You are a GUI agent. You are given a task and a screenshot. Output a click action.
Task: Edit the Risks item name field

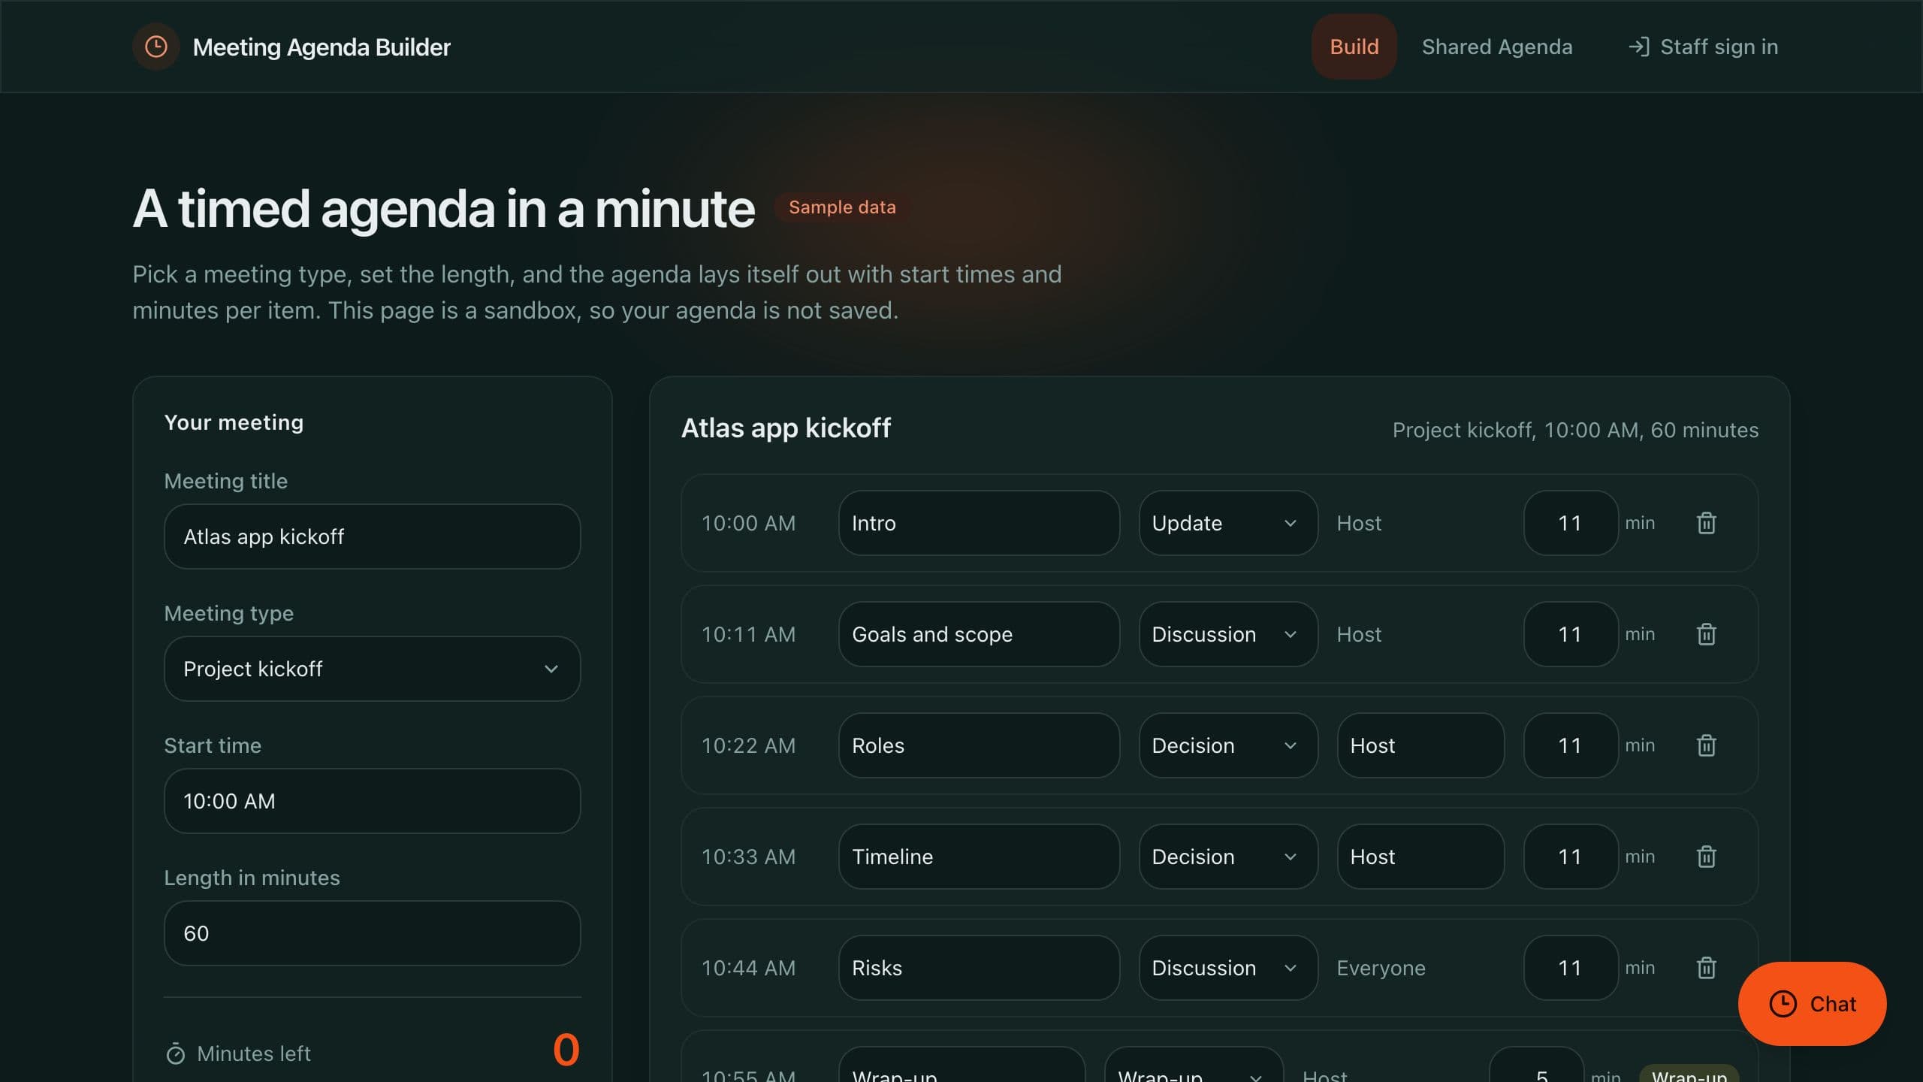pos(979,968)
